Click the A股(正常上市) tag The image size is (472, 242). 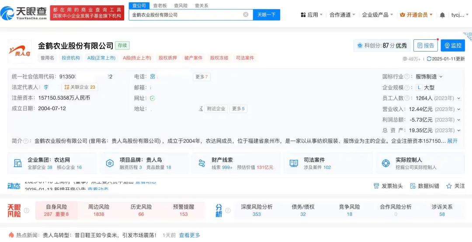(101, 58)
